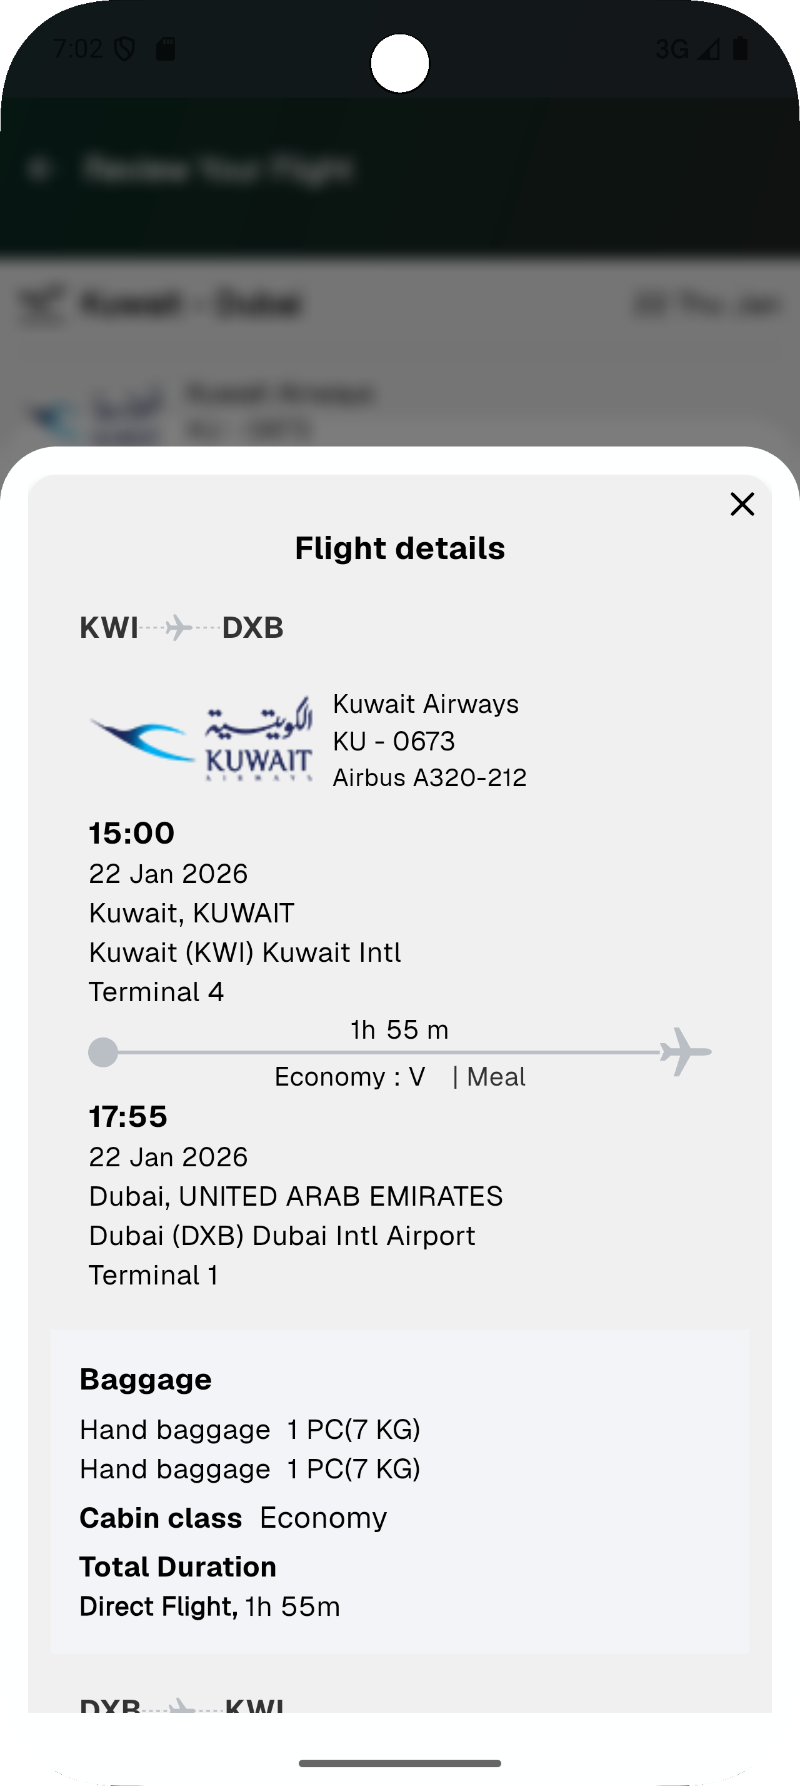This screenshot has height=1786, width=800.
Task: Tap the 1h 55 m duration above the route line
Action: tap(399, 1029)
